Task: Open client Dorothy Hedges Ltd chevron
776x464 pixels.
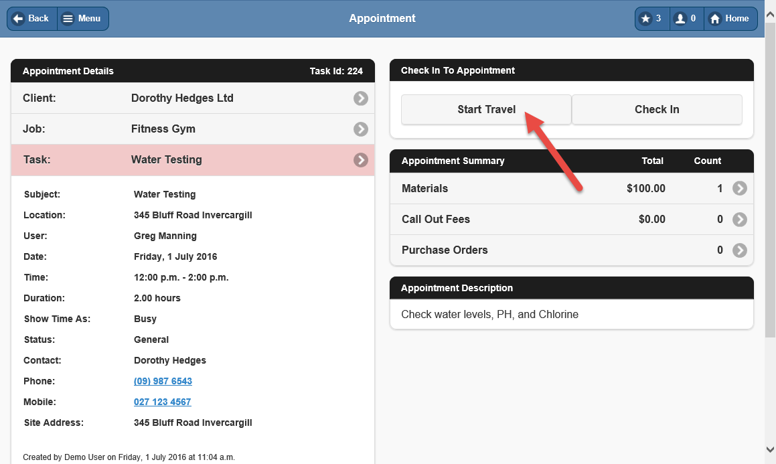Action: point(361,98)
